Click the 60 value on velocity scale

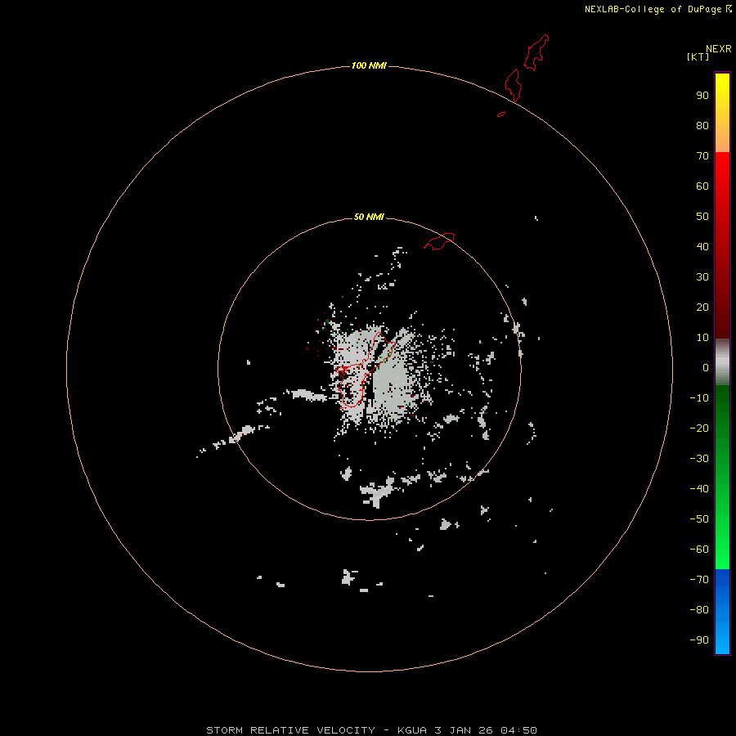tap(702, 186)
